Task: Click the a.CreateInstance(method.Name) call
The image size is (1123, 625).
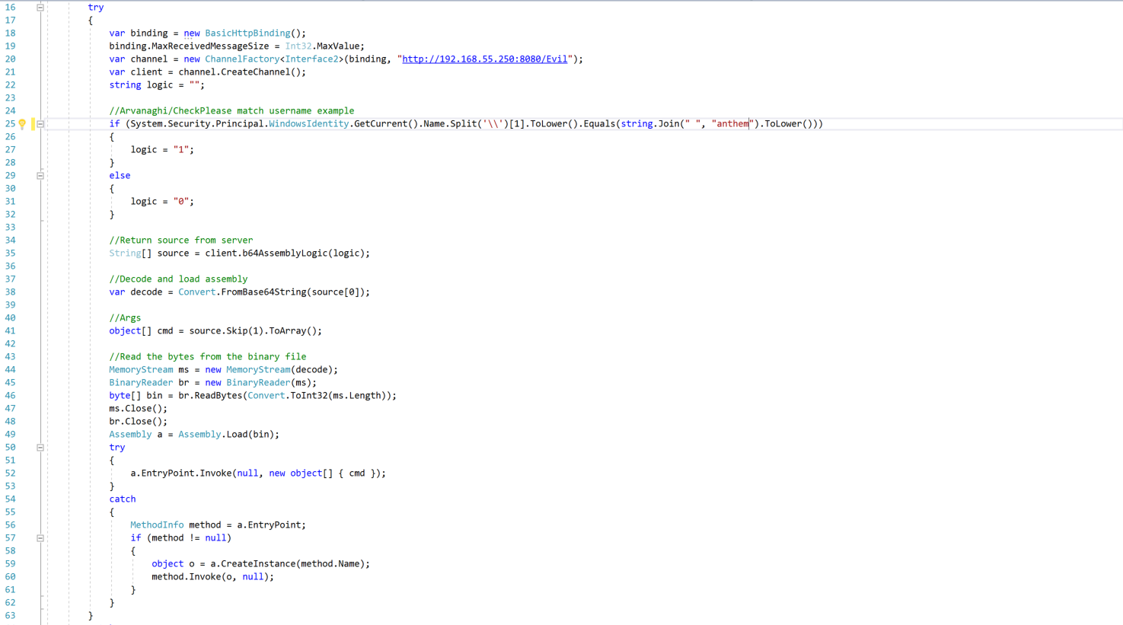Action: pos(289,564)
